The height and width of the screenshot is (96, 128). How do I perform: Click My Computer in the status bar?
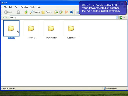tap(110, 89)
